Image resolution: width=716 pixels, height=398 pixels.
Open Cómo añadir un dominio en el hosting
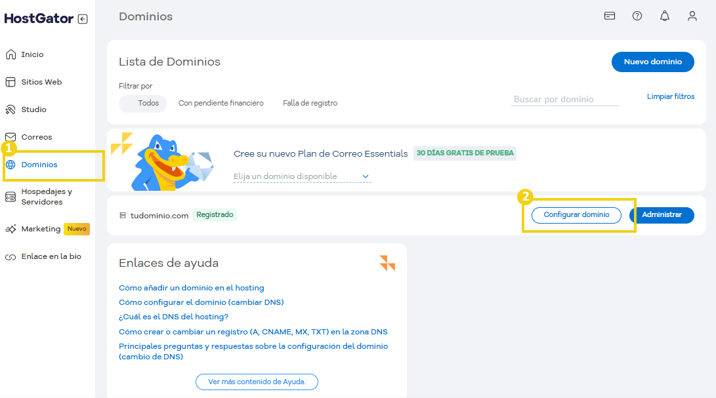click(x=192, y=288)
